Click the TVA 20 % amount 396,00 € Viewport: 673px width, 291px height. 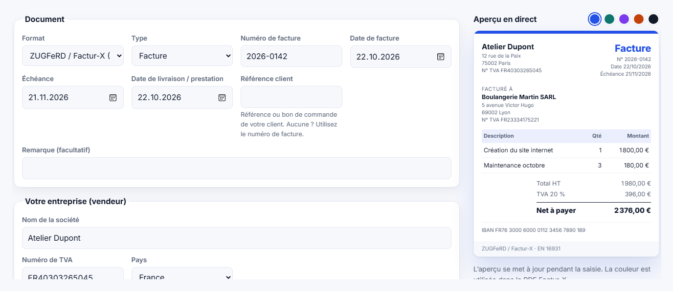pos(638,194)
